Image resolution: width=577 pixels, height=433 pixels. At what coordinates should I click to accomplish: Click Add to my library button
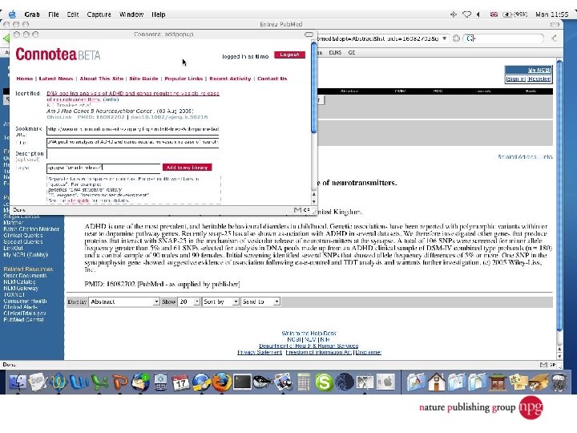click(x=187, y=168)
